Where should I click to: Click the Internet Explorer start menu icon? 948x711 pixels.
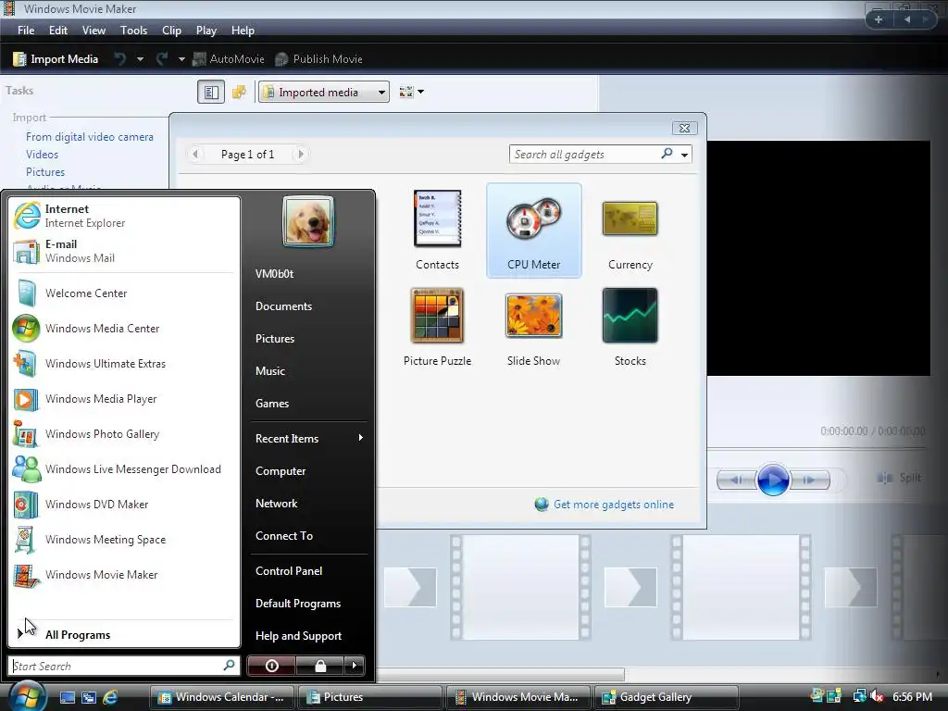point(27,216)
